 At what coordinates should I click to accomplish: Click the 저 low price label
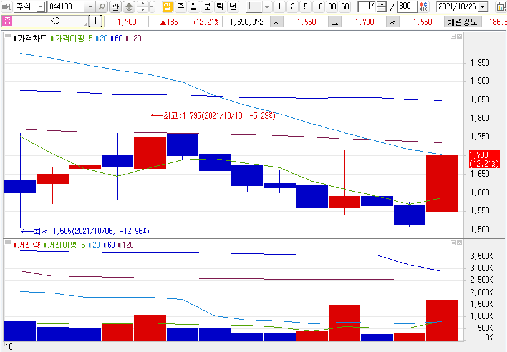point(392,22)
